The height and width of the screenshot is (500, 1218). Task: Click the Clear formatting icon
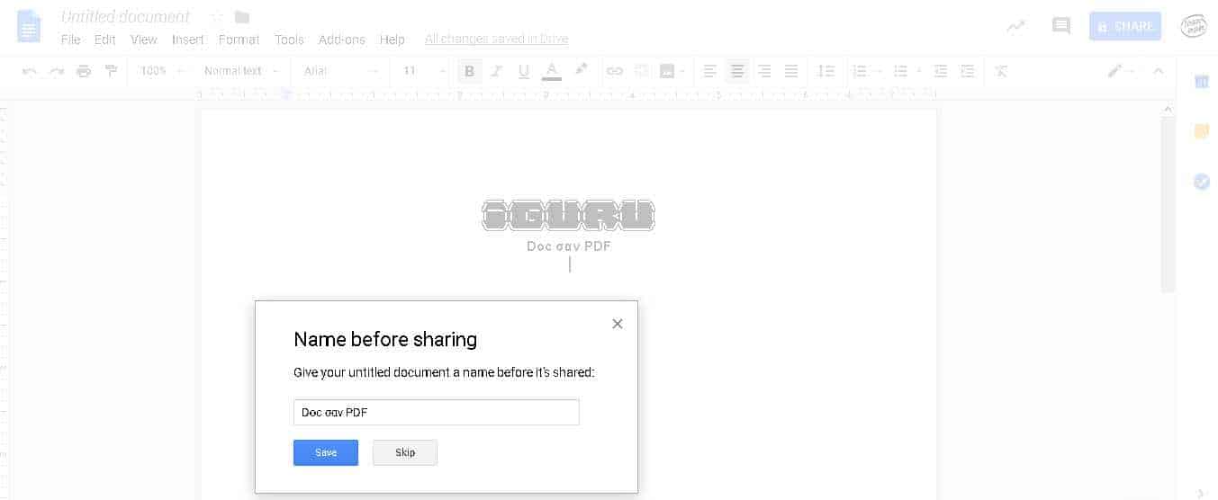click(x=1001, y=71)
